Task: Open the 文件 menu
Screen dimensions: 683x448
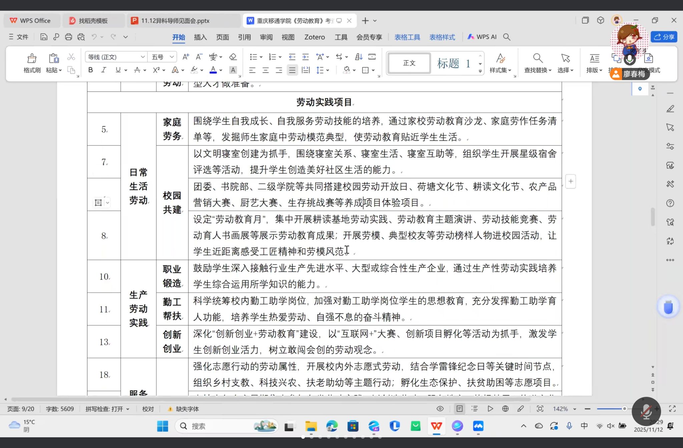Action: pos(18,37)
